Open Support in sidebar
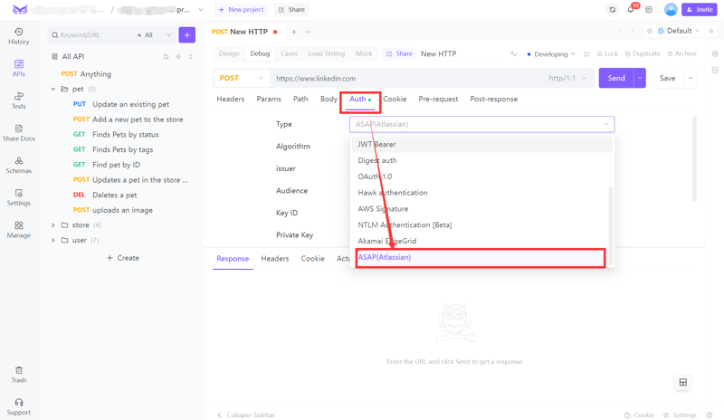This screenshot has width=724, height=420. [x=18, y=407]
